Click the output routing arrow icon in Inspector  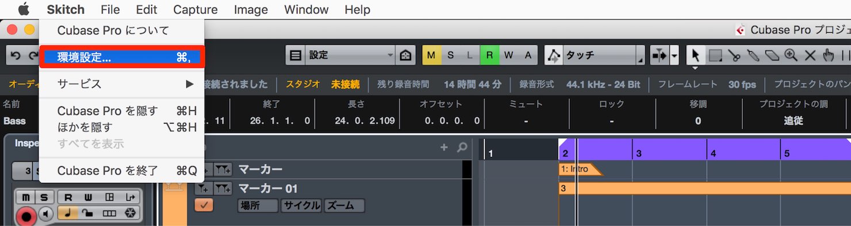[x=131, y=197]
